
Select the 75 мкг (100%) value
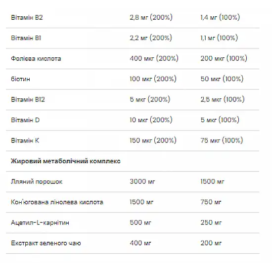[222, 140]
